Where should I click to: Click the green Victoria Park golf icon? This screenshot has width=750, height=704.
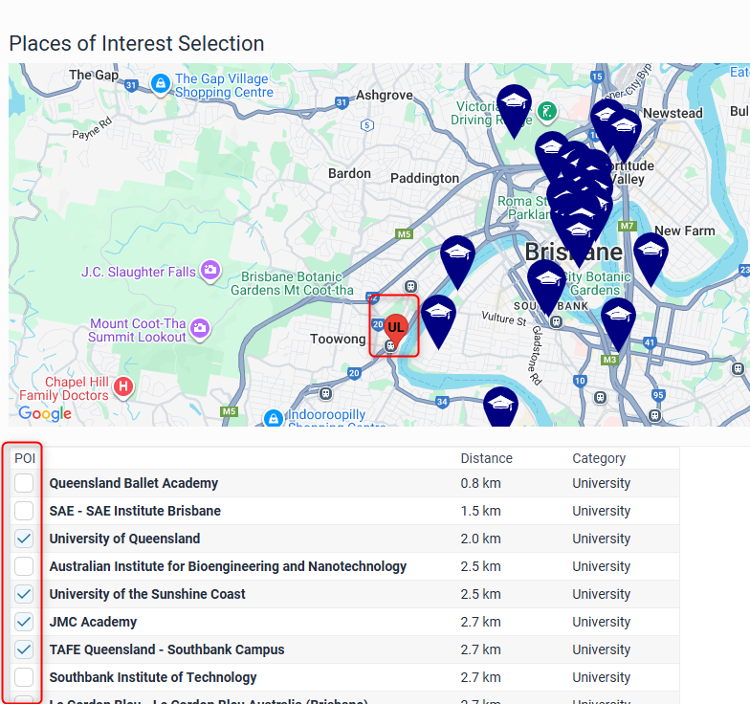click(x=547, y=111)
